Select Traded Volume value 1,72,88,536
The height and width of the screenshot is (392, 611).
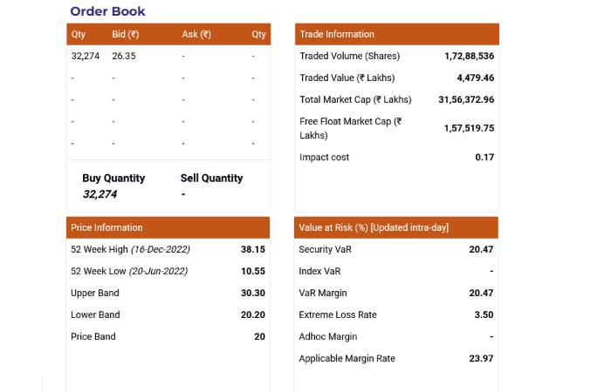(470, 56)
